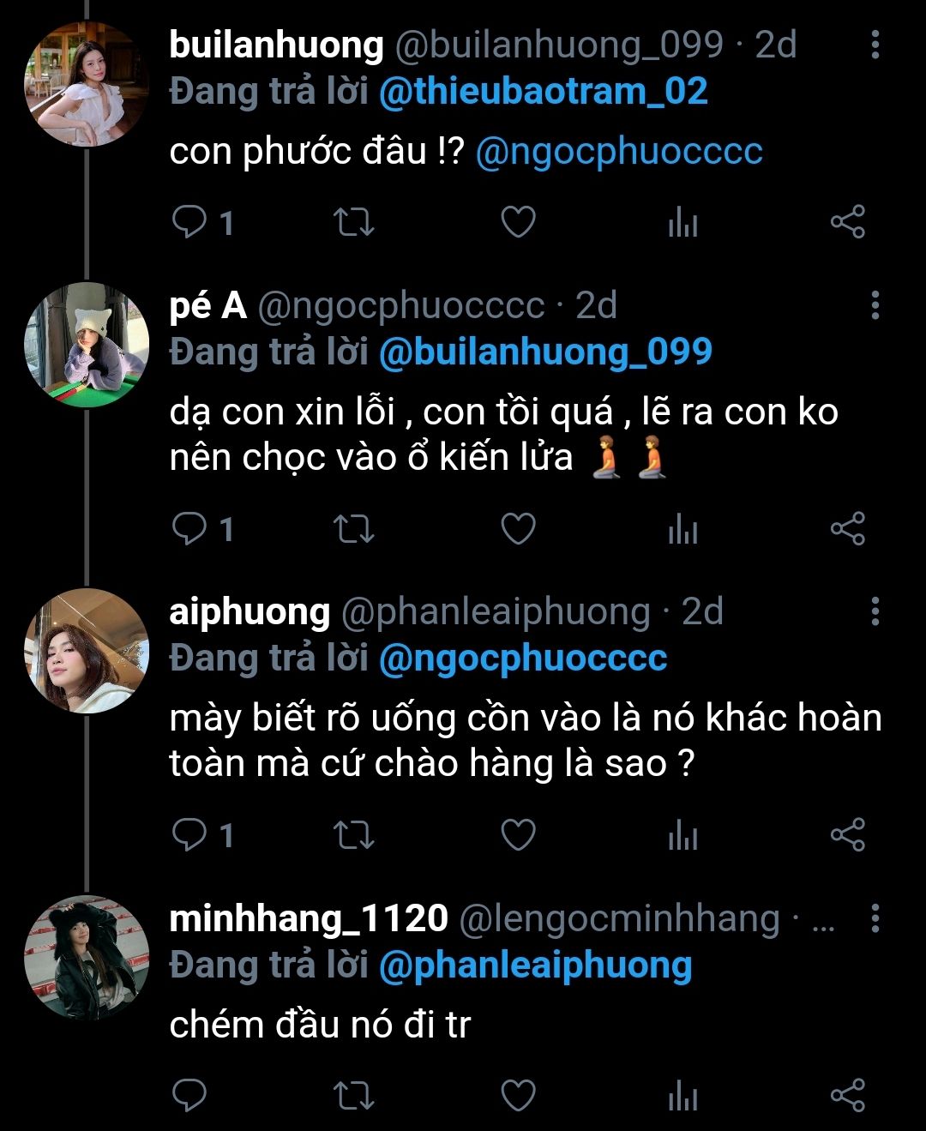Share minhhang_1120's reply

pyautogui.click(x=847, y=1096)
